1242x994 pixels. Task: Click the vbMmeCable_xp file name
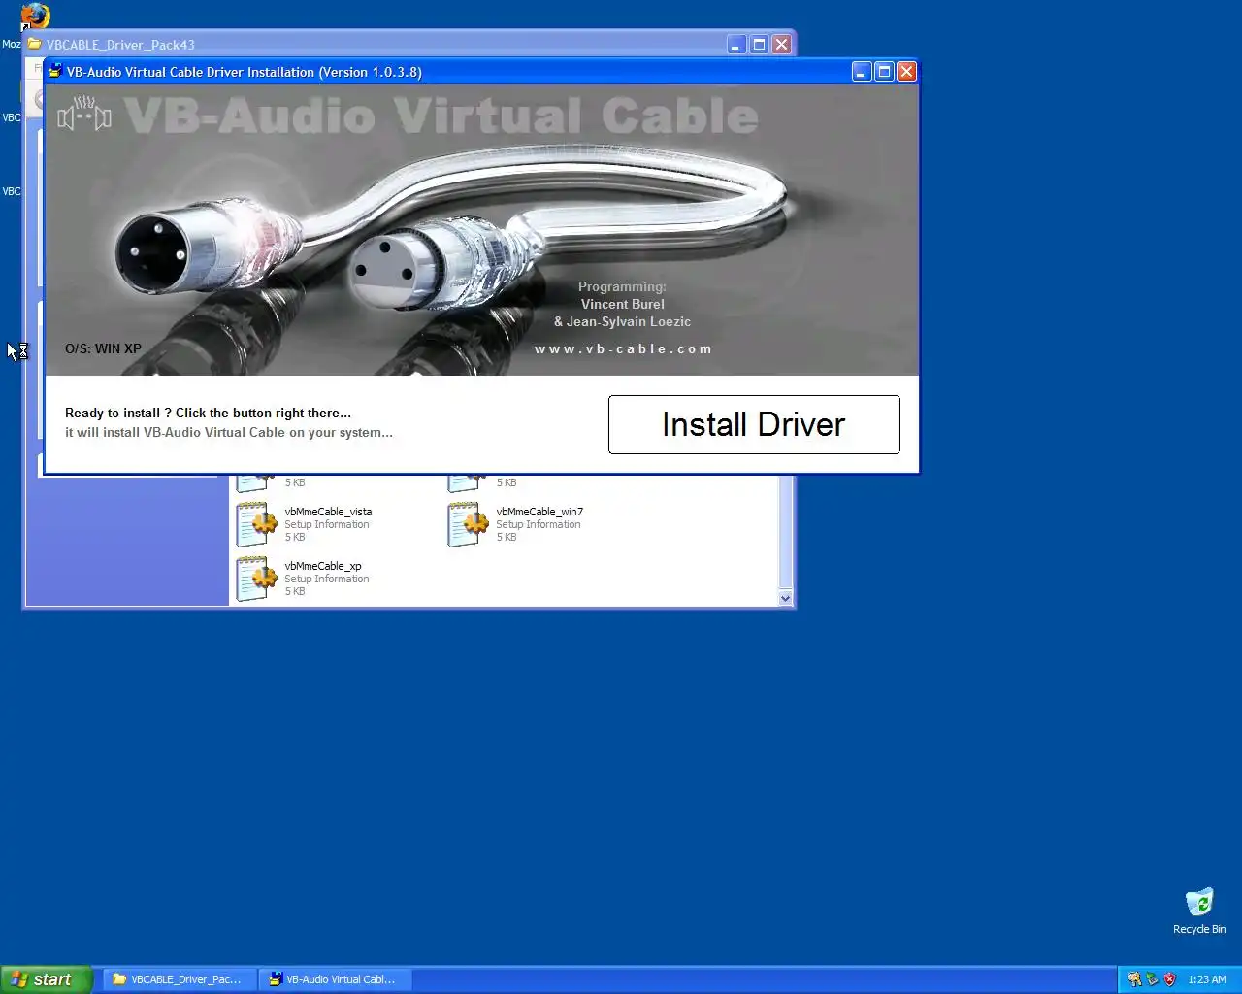pyautogui.click(x=323, y=566)
